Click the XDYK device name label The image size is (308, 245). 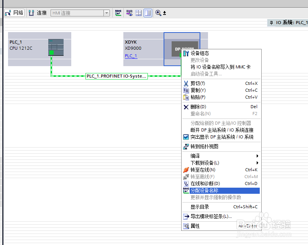click(x=131, y=42)
